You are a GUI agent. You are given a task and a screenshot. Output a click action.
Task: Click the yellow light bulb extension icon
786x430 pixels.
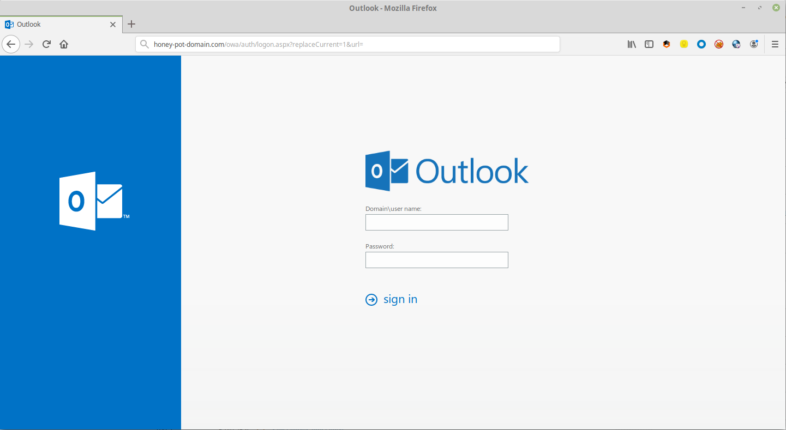(x=684, y=44)
